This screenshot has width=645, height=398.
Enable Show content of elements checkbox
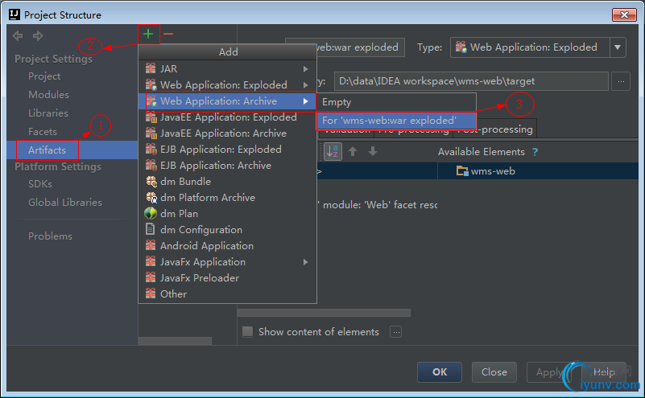point(248,331)
